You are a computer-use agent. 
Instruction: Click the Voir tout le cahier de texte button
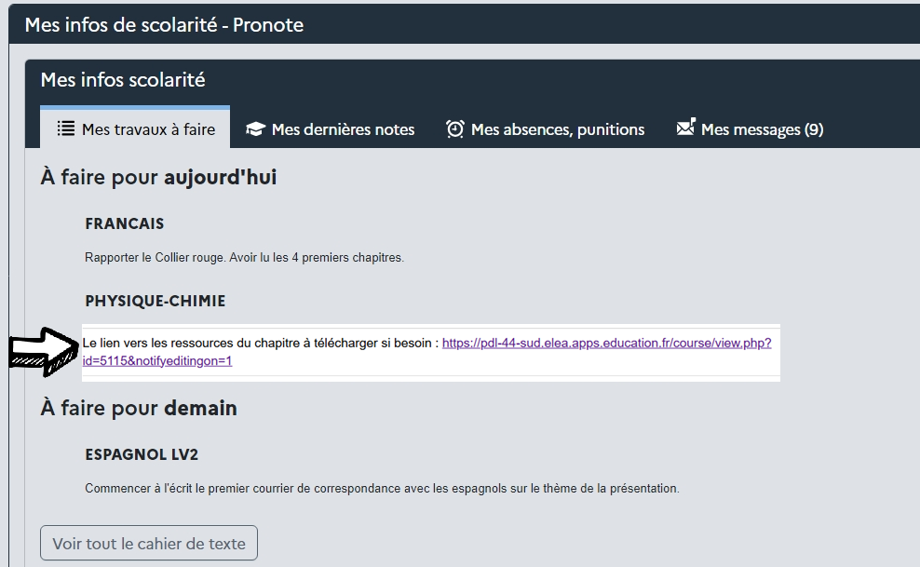(x=149, y=544)
